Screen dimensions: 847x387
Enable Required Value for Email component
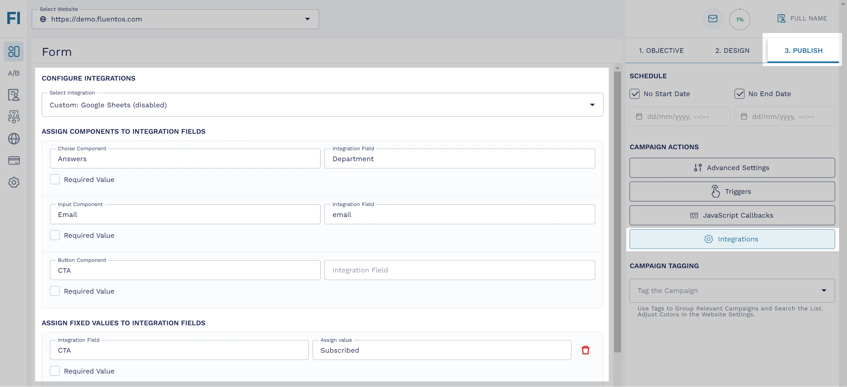(55, 235)
